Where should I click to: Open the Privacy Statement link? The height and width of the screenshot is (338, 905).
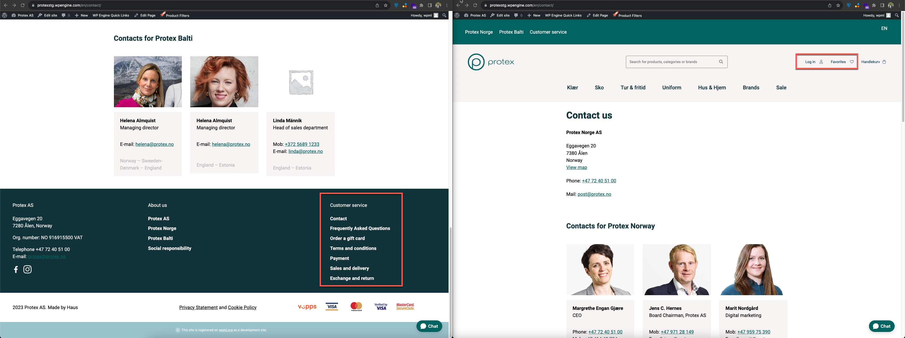click(198, 308)
